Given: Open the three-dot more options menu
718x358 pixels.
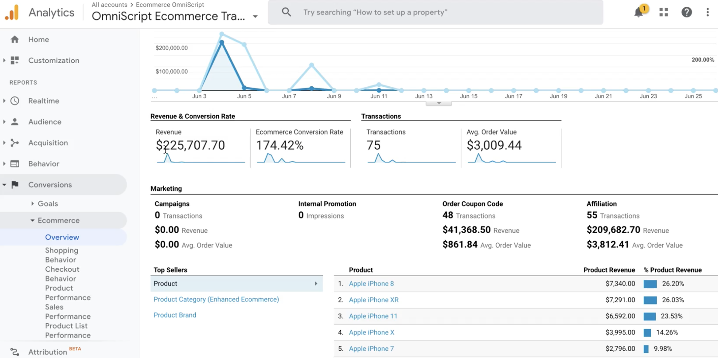Looking at the screenshot, I should click(708, 12).
